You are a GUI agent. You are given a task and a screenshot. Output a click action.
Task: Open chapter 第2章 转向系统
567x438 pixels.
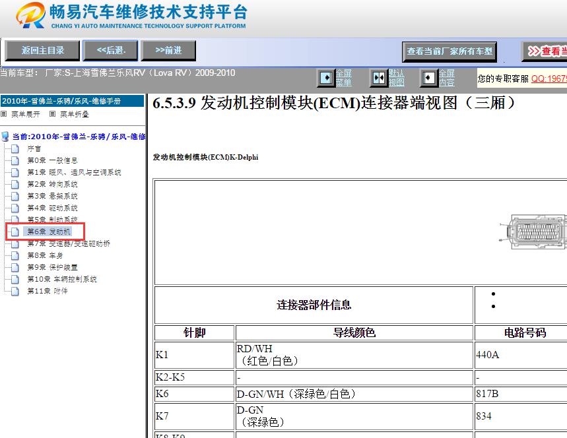52,184
